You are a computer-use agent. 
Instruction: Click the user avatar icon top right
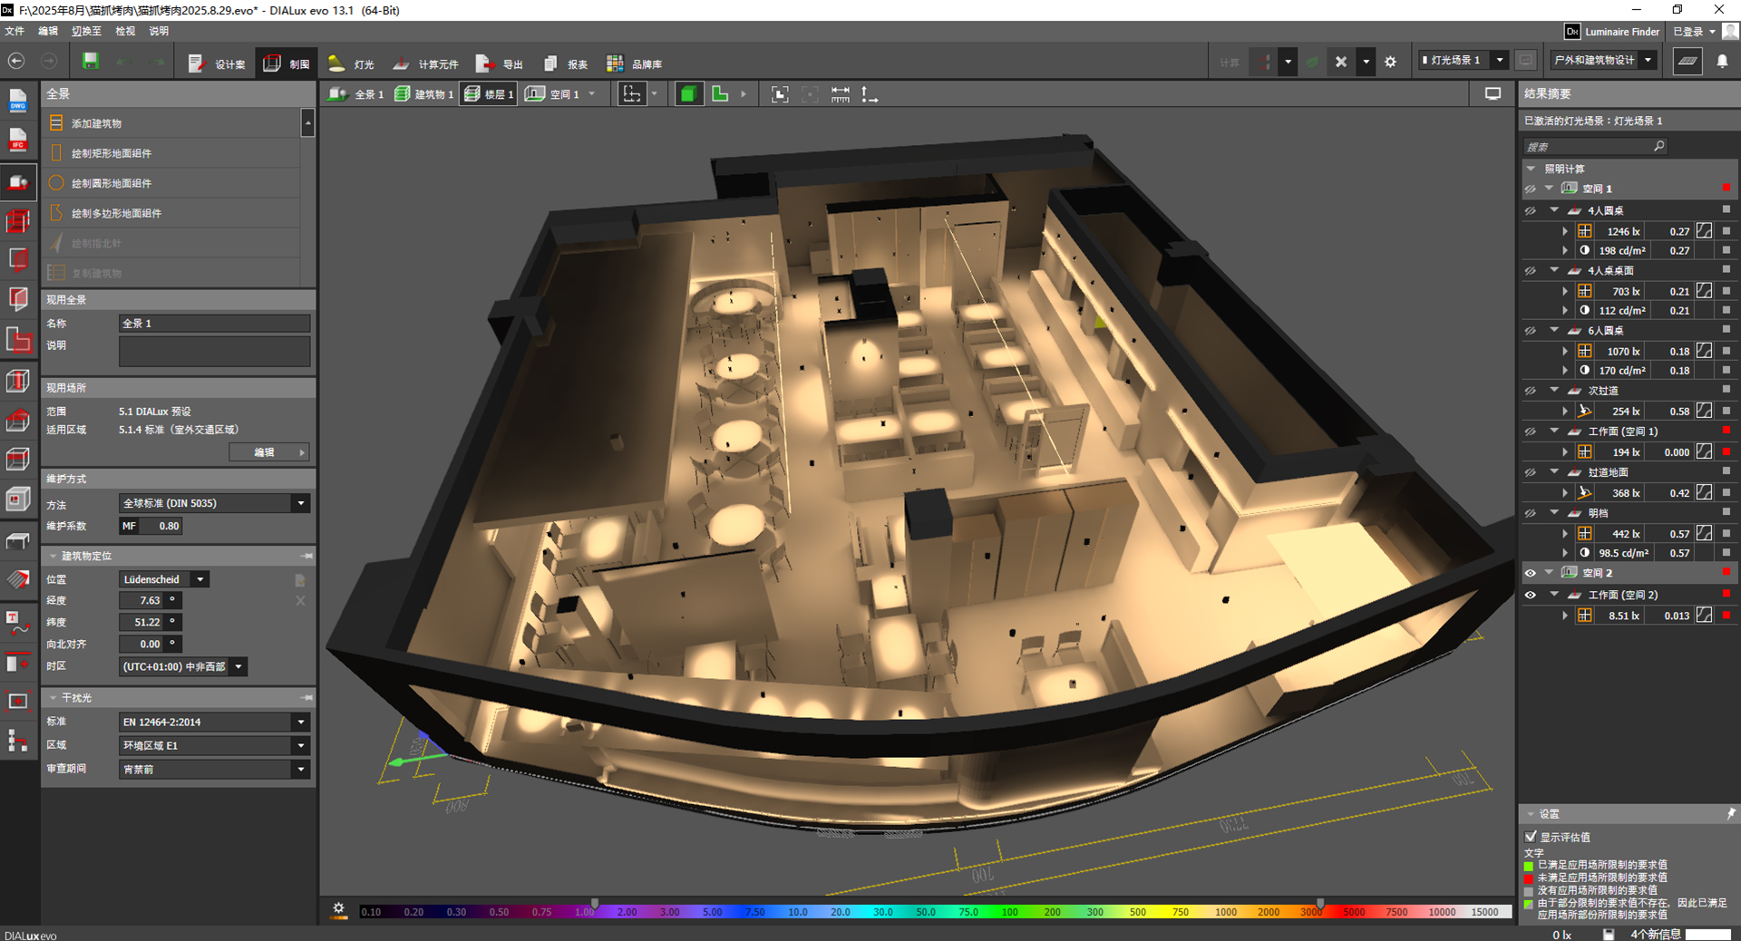point(1730,31)
